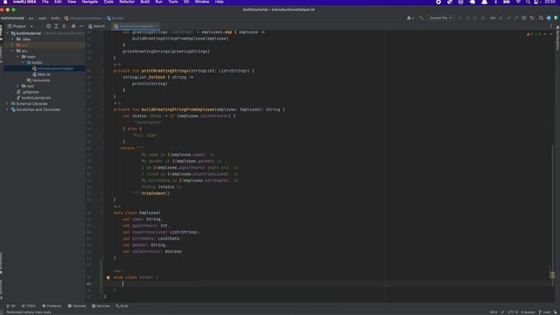560x315 pixels.
Task: Open the Tools menu
Action: (173, 2)
